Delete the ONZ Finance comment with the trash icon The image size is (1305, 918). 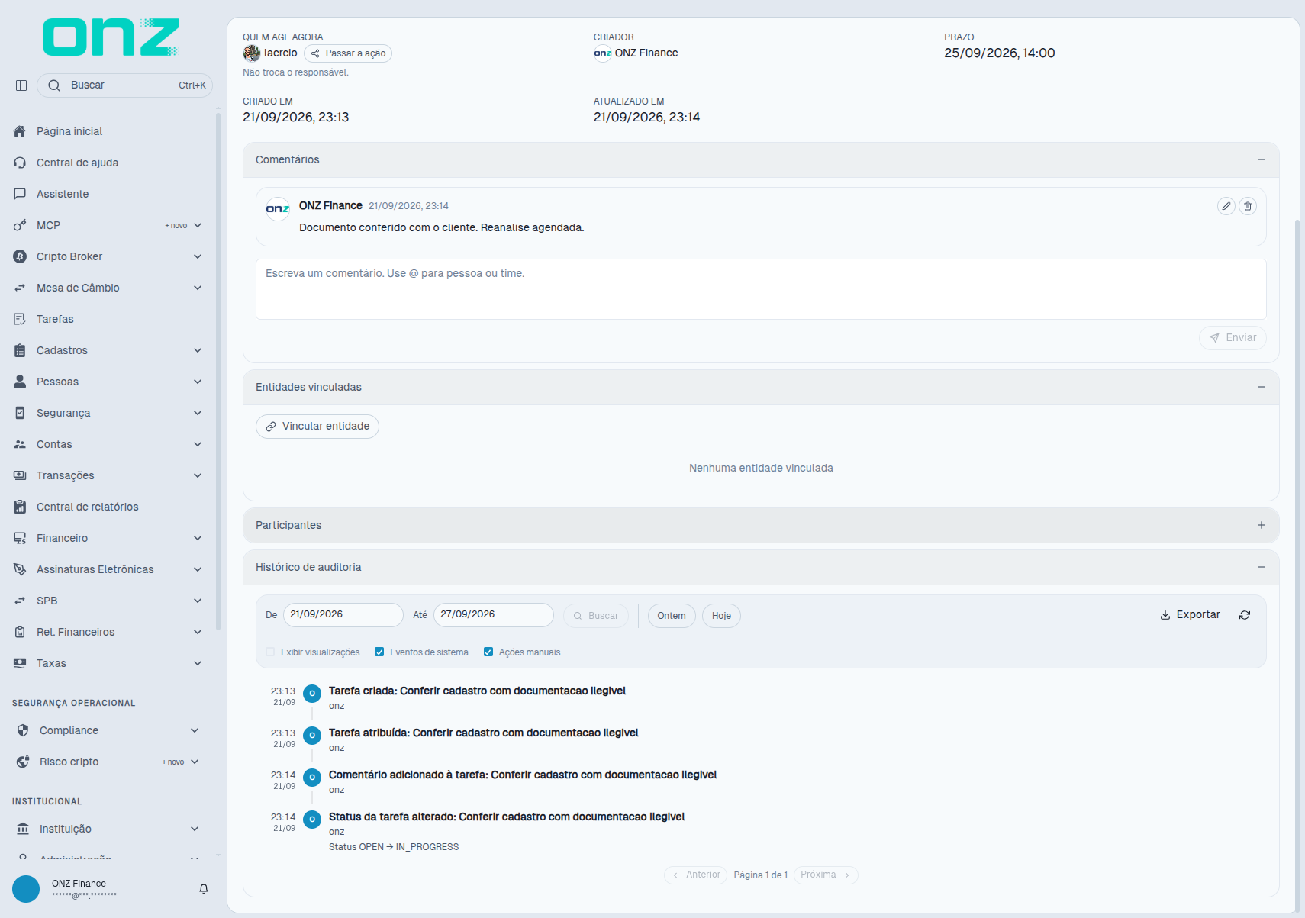[1248, 206]
